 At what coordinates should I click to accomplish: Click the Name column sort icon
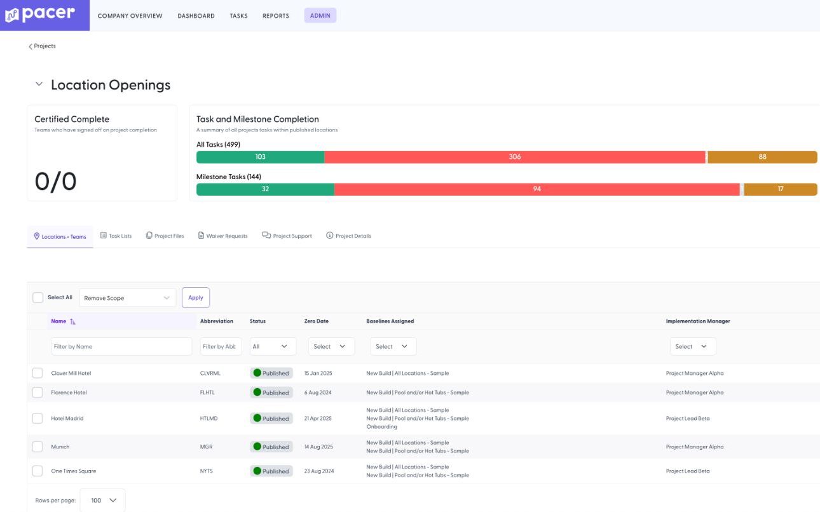pos(72,321)
